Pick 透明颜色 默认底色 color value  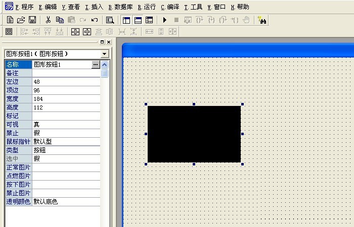[66, 202]
